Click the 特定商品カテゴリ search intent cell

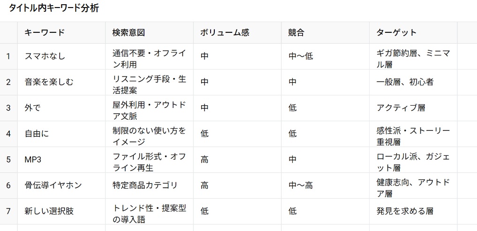(x=149, y=185)
